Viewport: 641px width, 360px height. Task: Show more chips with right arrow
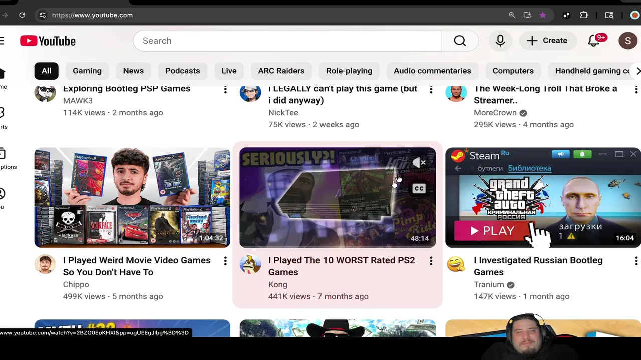637,71
